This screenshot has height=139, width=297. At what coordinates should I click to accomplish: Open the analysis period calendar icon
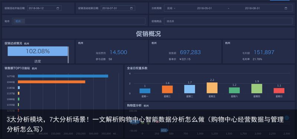[x=286, y=8]
